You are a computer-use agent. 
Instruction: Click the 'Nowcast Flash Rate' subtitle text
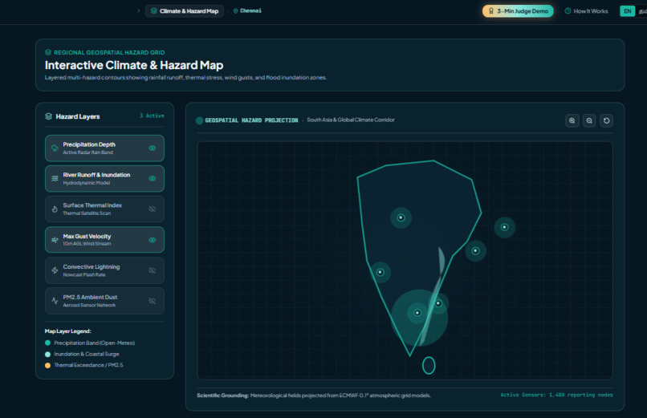(x=84, y=274)
